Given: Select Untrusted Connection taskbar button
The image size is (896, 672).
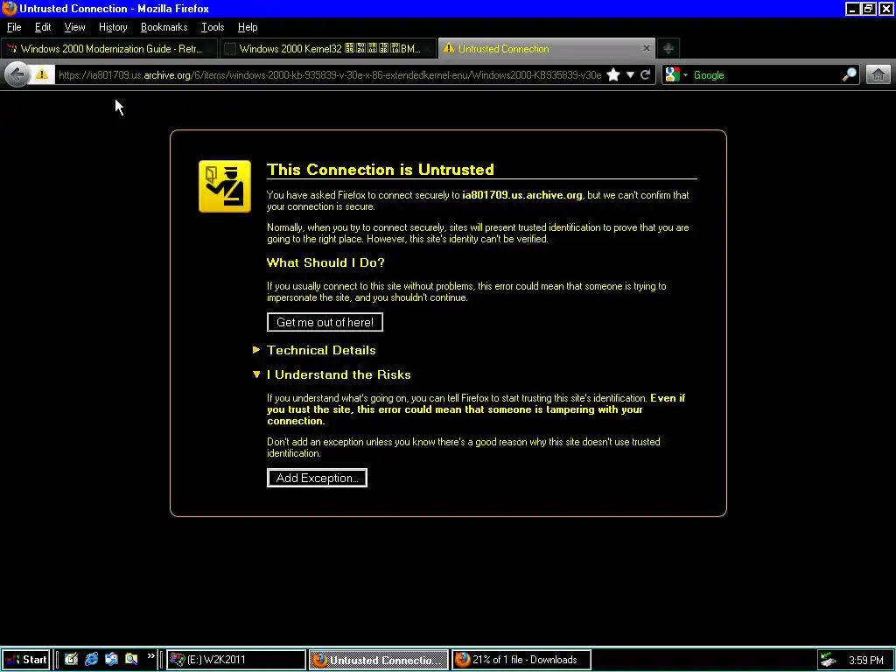Looking at the screenshot, I should pyautogui.click(x=378, y=660).
